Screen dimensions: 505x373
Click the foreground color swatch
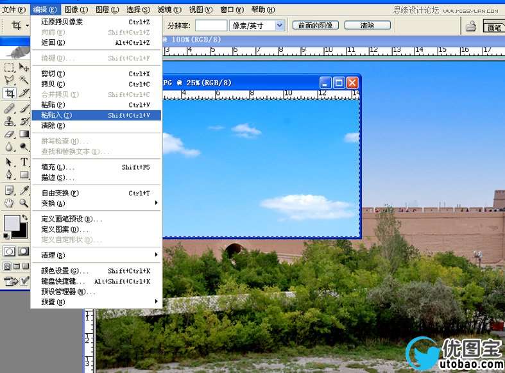tap(12, 222)
